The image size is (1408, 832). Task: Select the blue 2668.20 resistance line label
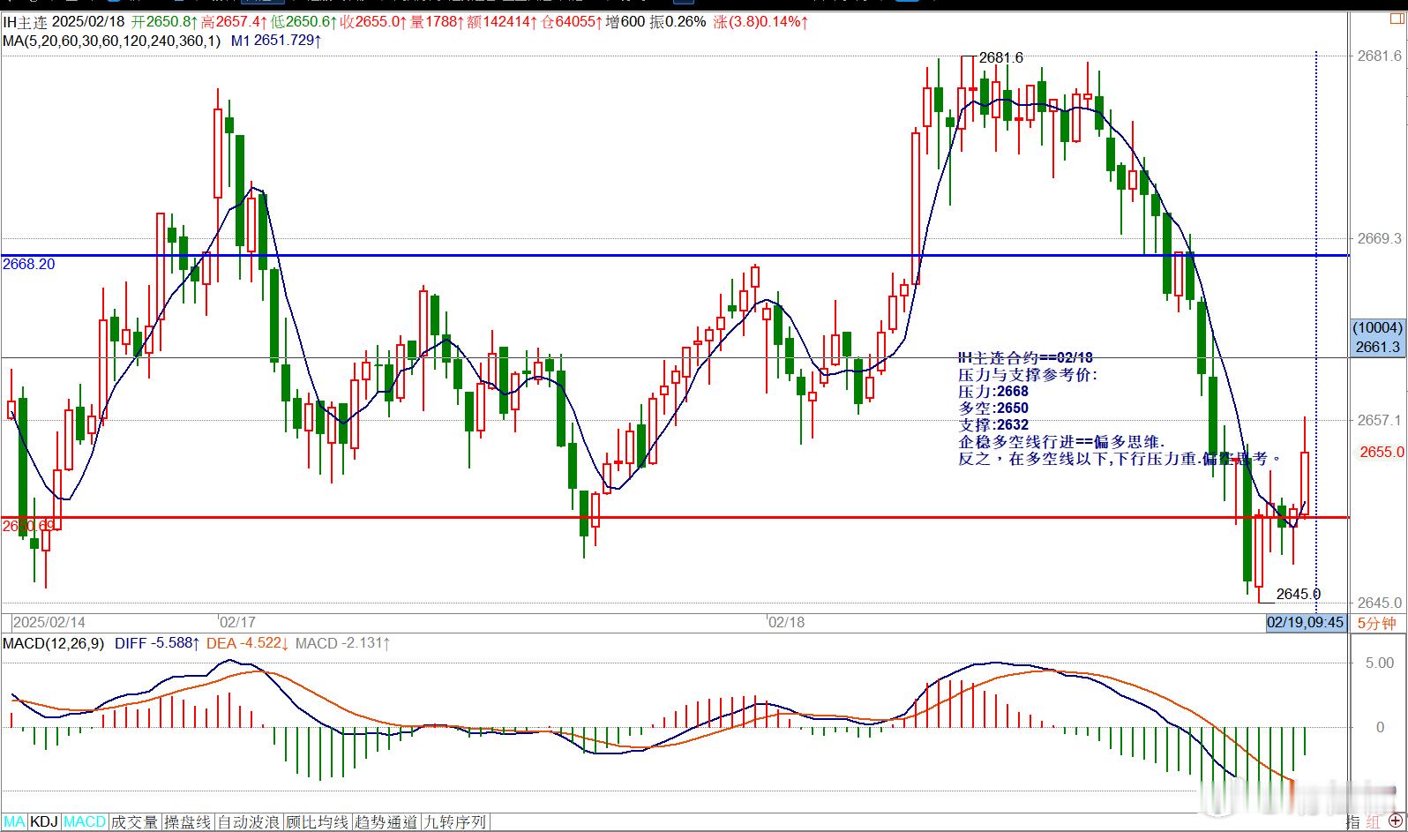tap(28, 264)
